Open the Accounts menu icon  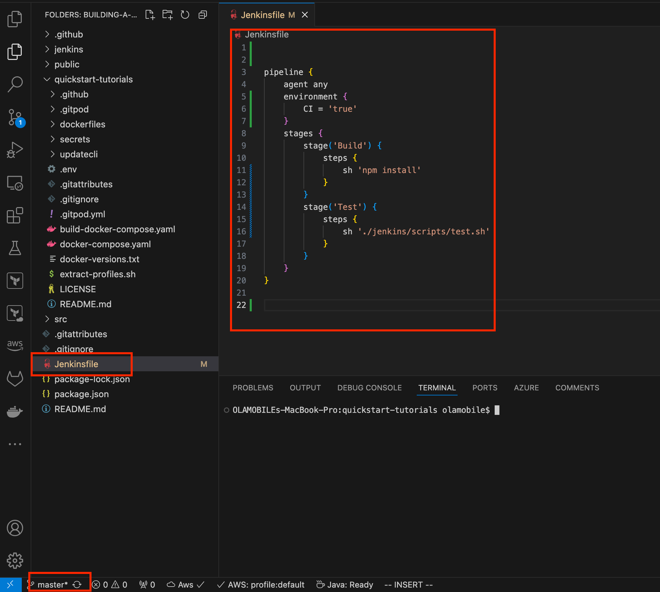click(x=15, y=528)
